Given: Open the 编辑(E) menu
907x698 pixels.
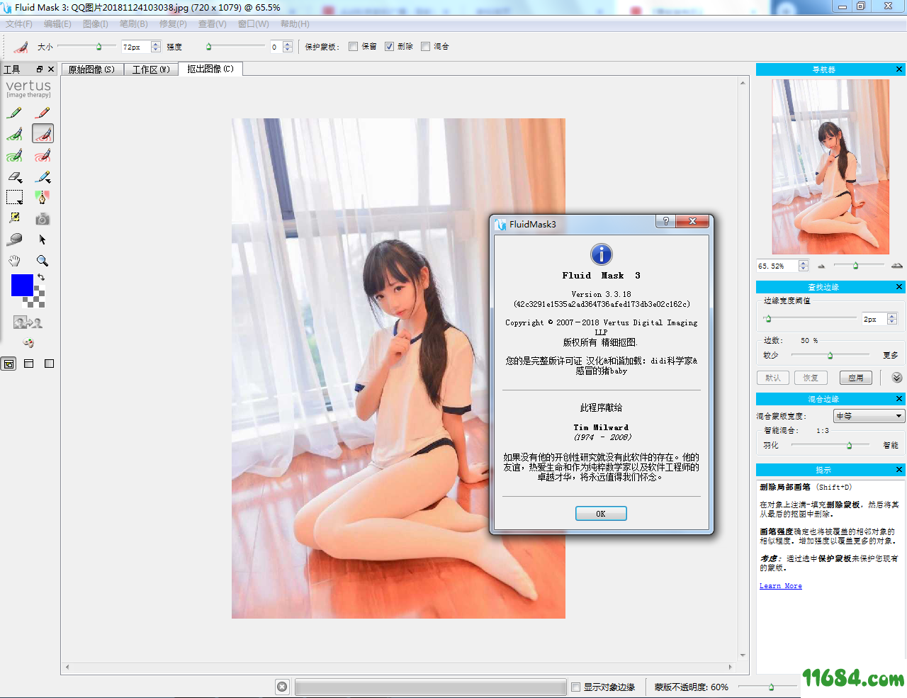Looking at the screenshot, I should pos(57,24).
